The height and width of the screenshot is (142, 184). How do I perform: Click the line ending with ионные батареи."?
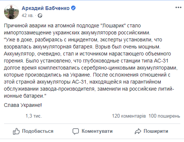click(25, 96)
